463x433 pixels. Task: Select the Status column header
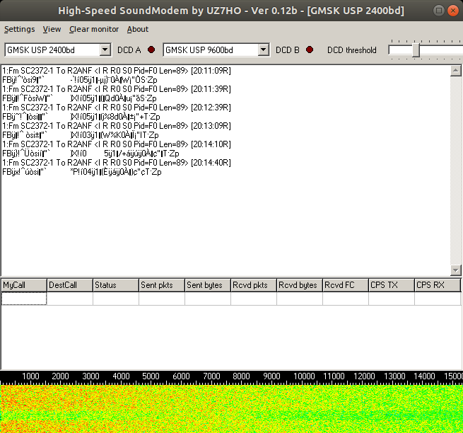pos(116,285)
